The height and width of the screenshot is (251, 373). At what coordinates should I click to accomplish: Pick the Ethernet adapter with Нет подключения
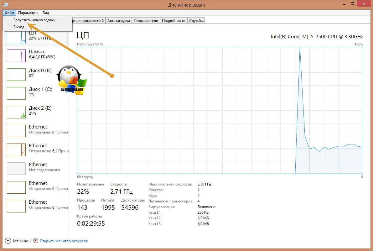[16, 169]
